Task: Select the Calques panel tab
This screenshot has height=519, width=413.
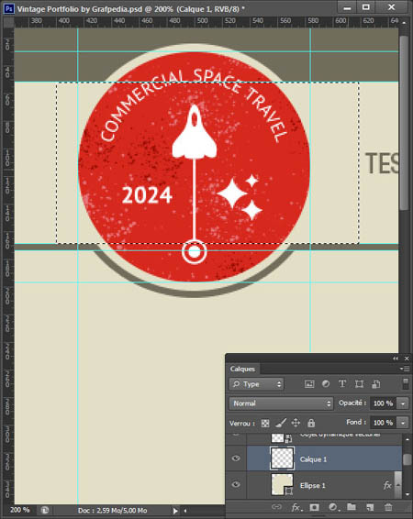Action: point(243,369)
